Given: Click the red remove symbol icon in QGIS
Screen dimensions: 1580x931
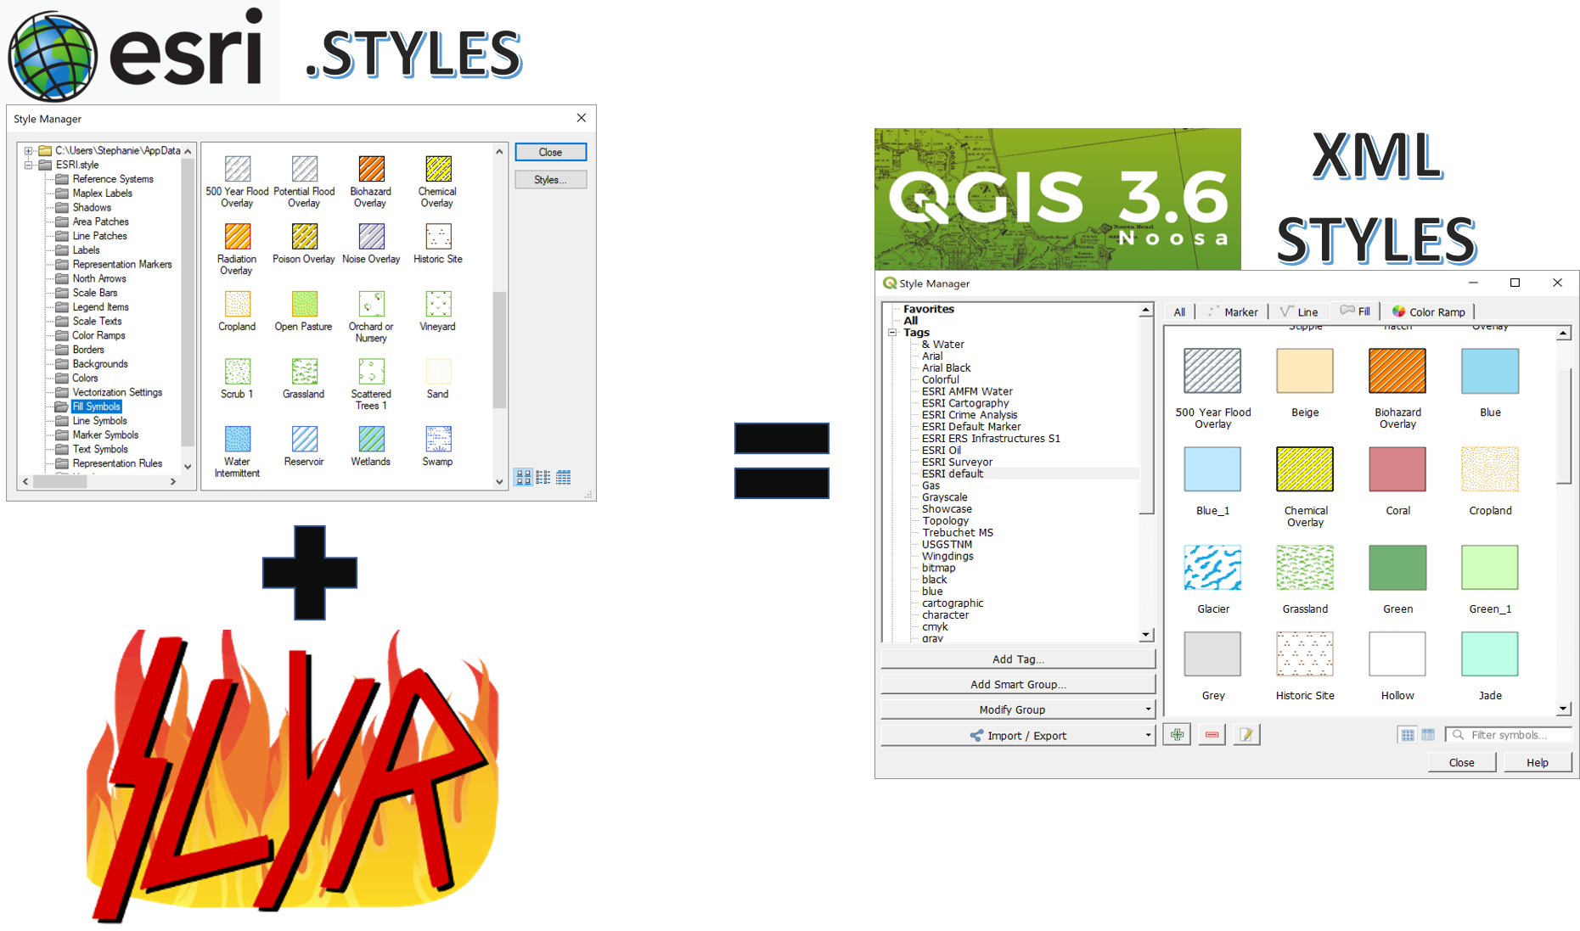Looking at the screenshot, I should tap(1212, 735).
